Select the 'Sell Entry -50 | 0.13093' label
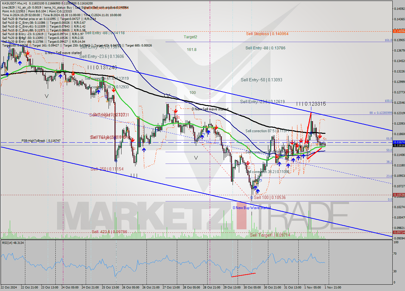The image size is (405, 291). click(261, 80)
